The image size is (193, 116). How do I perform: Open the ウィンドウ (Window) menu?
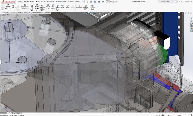click(x=71, y=2)
